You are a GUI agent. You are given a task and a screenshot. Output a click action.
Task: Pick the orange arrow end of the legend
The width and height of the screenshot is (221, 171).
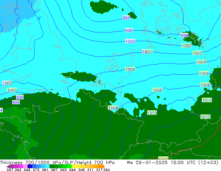104,166
